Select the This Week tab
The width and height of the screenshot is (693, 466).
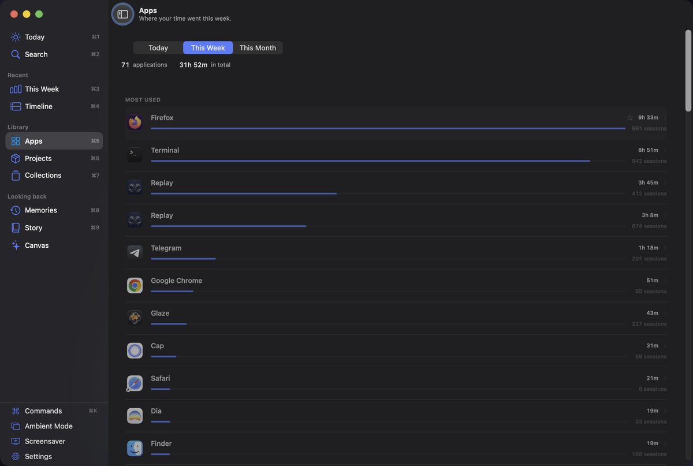coord(208,48)
